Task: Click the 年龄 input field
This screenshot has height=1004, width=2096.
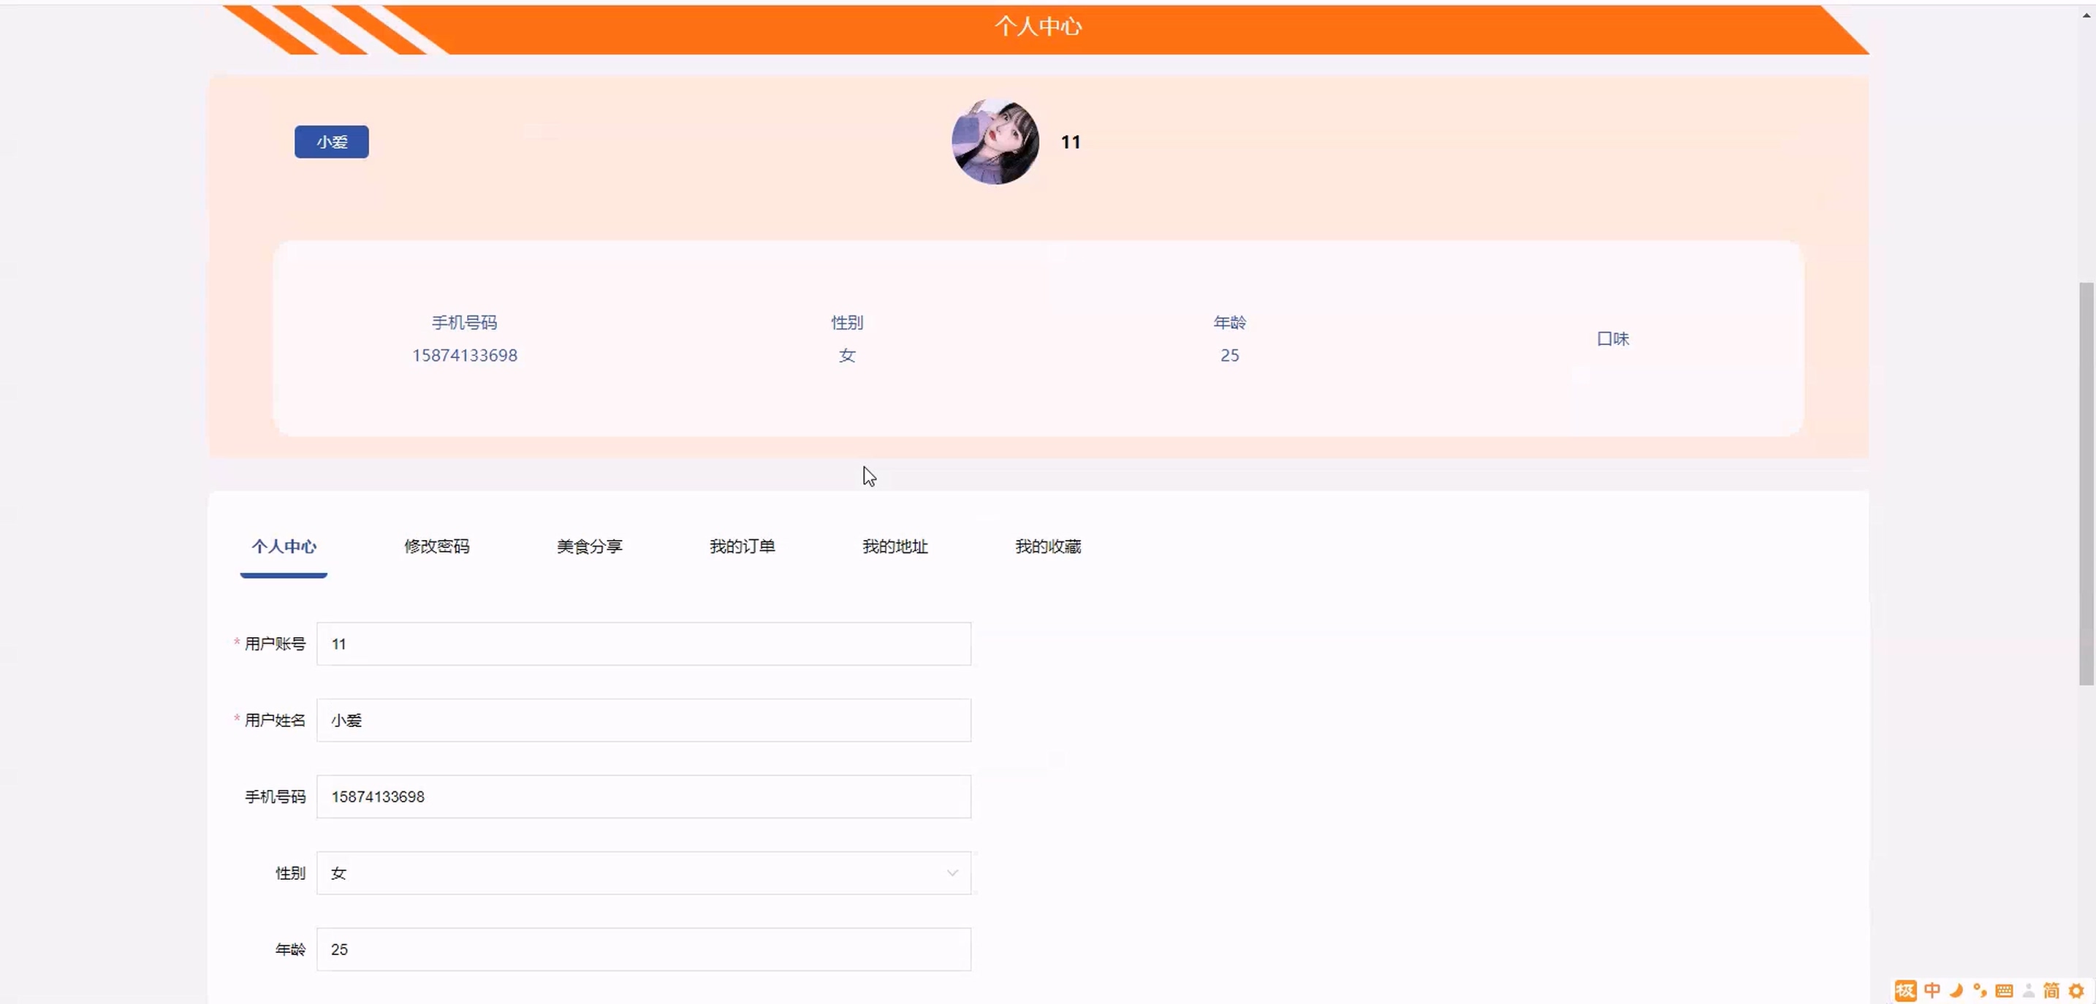Action: pos(644,949)
